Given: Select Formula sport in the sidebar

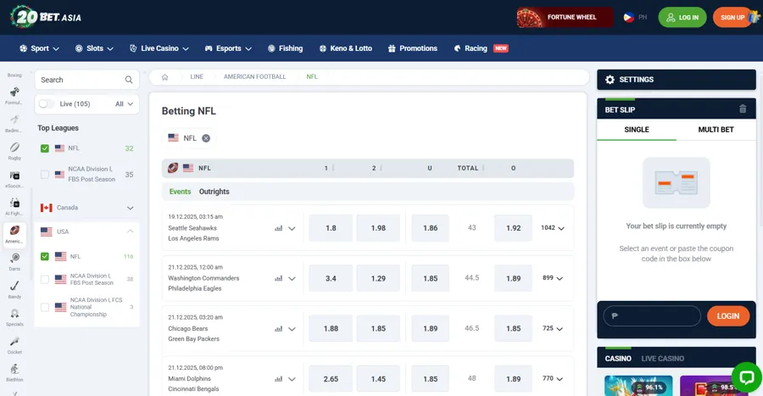Looking at the screenshot, I should [x=14, y=96].
